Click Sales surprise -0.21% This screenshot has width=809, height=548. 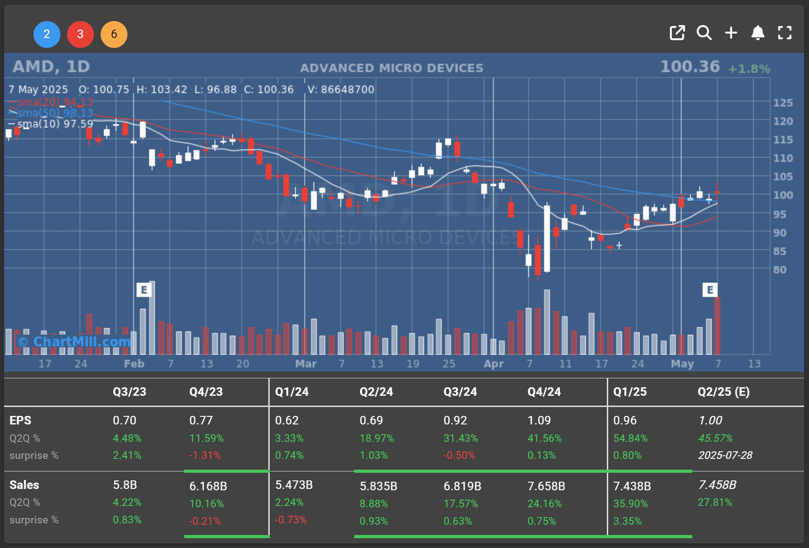coord(205,521)
